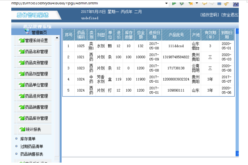Viewport: 248px width, 165px height.
Task: Select batch number 13198748584822
Action: 176,57
